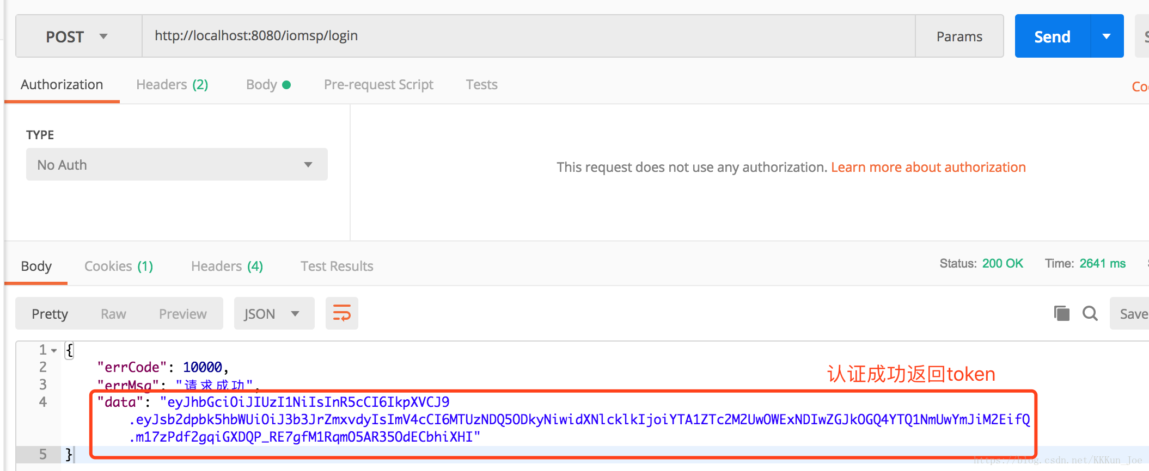This screenshot has height=471, width=1149.
Task: Switch to the request Headers (2) tab
Action: point(172,85)
